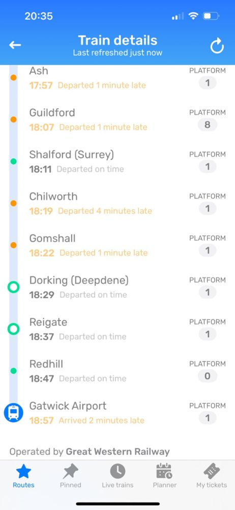Tap Great Western Railway operator text
The height and width of the screenshot is (510, 235).
[x=118, y=452]
